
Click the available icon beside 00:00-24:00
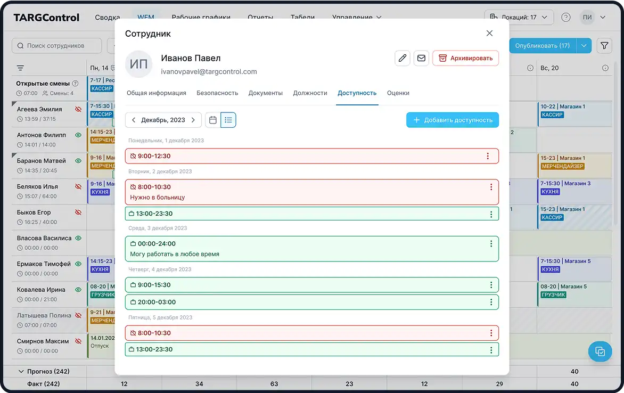133,244
